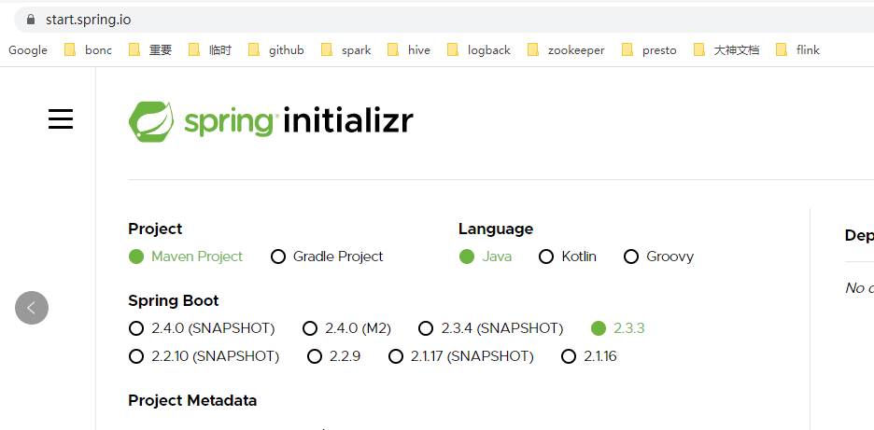Click the Project Metadata heading

tap(192, 400)
